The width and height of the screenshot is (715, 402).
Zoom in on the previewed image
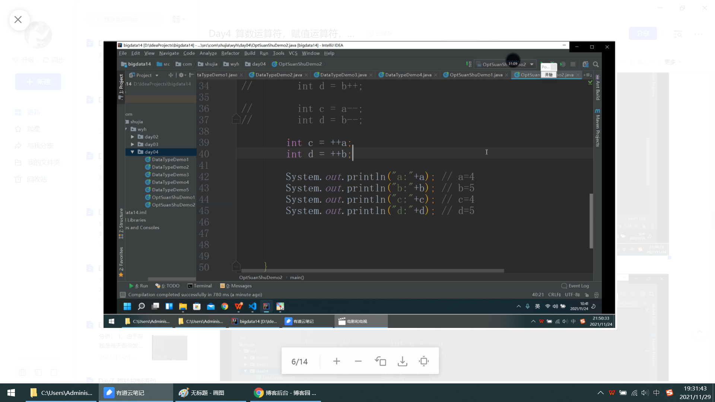(x=336, y=361)
